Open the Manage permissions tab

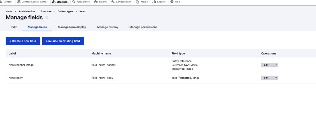point(143,27)
